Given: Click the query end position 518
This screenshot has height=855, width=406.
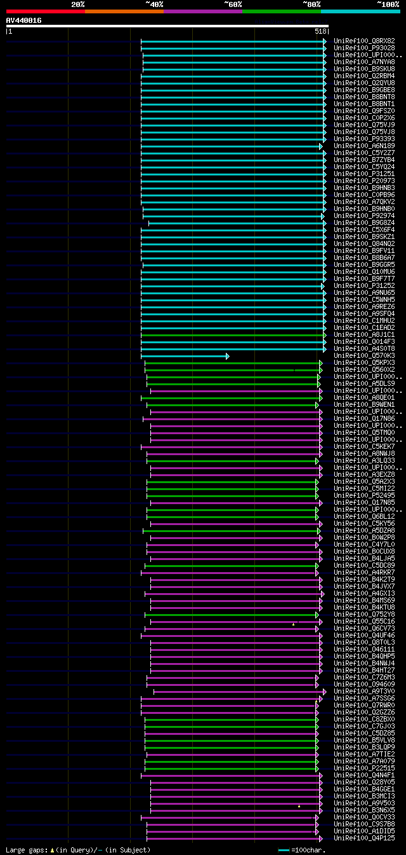Looking at the screenshot, I should [x=320, y=31].
